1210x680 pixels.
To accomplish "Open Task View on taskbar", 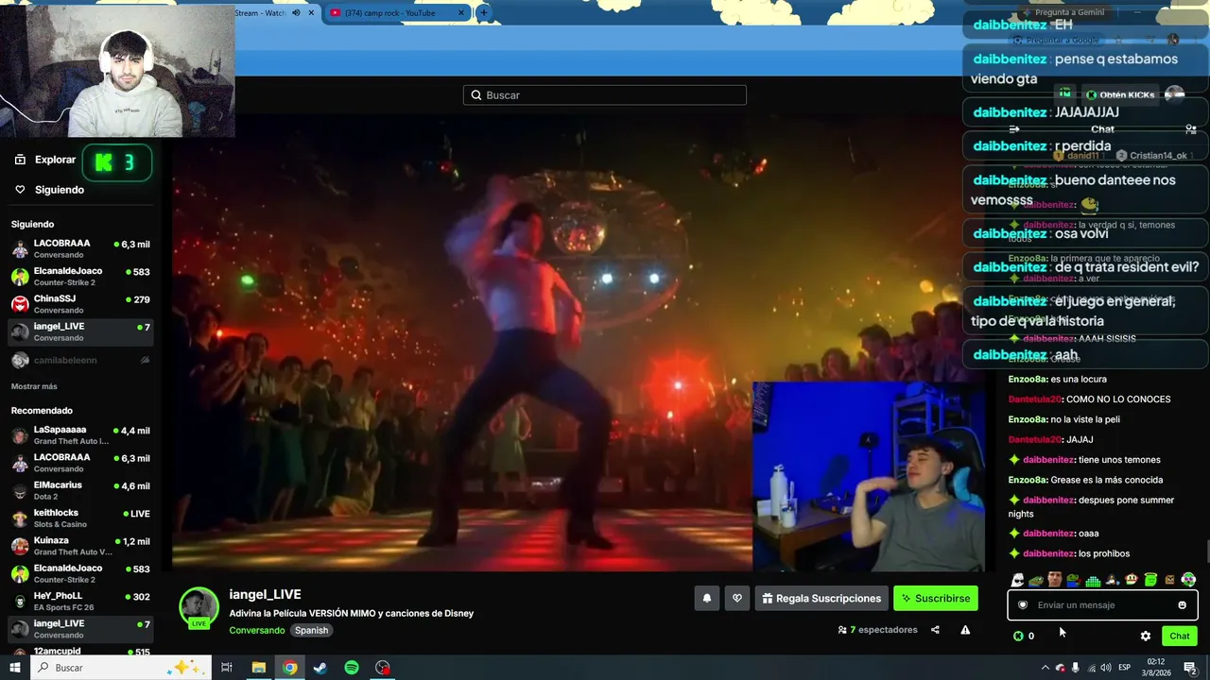I will coord(227,668).
